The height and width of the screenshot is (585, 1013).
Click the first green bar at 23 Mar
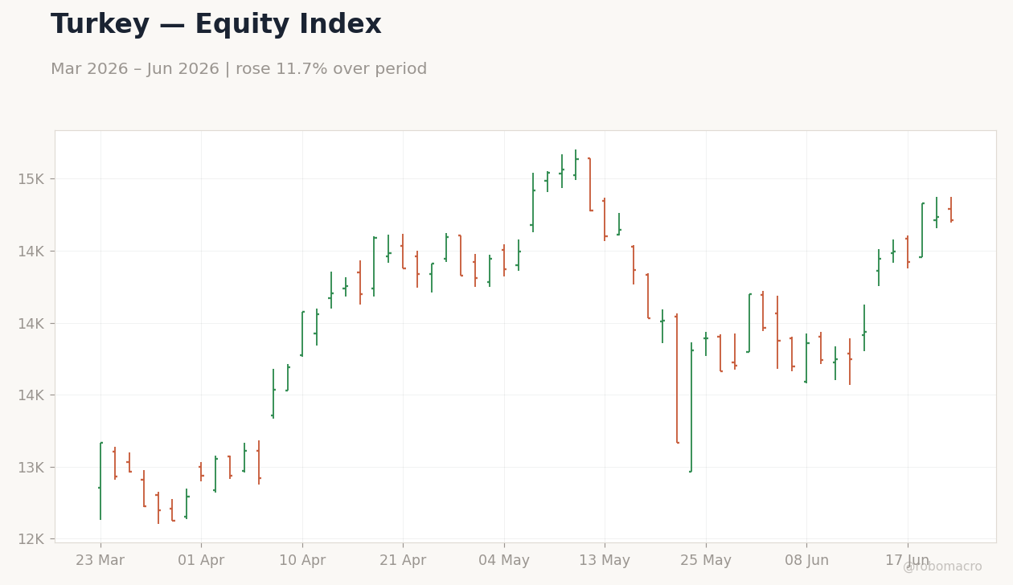click(100, 481)
